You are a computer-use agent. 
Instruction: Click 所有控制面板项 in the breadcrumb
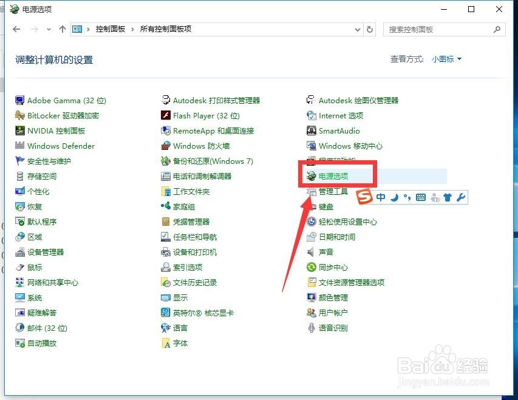tap(166, 29)
